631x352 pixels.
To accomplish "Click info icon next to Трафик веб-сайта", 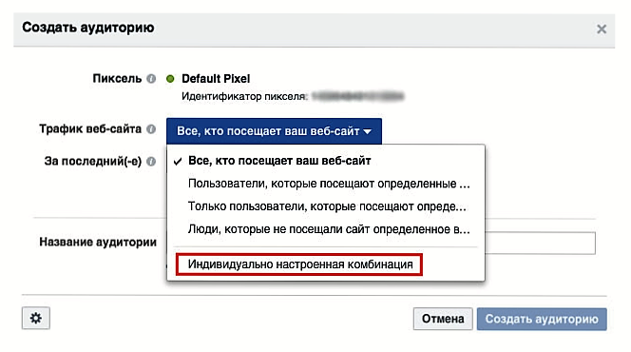I will (151, 129).
